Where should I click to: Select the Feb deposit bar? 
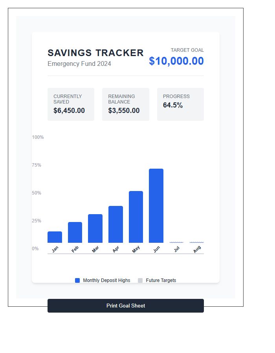(74, 232)
